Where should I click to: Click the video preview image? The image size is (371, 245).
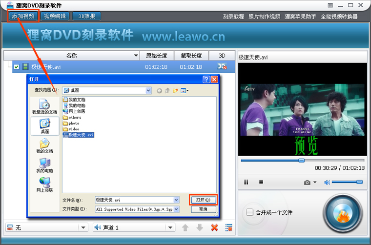click(302, 110)
